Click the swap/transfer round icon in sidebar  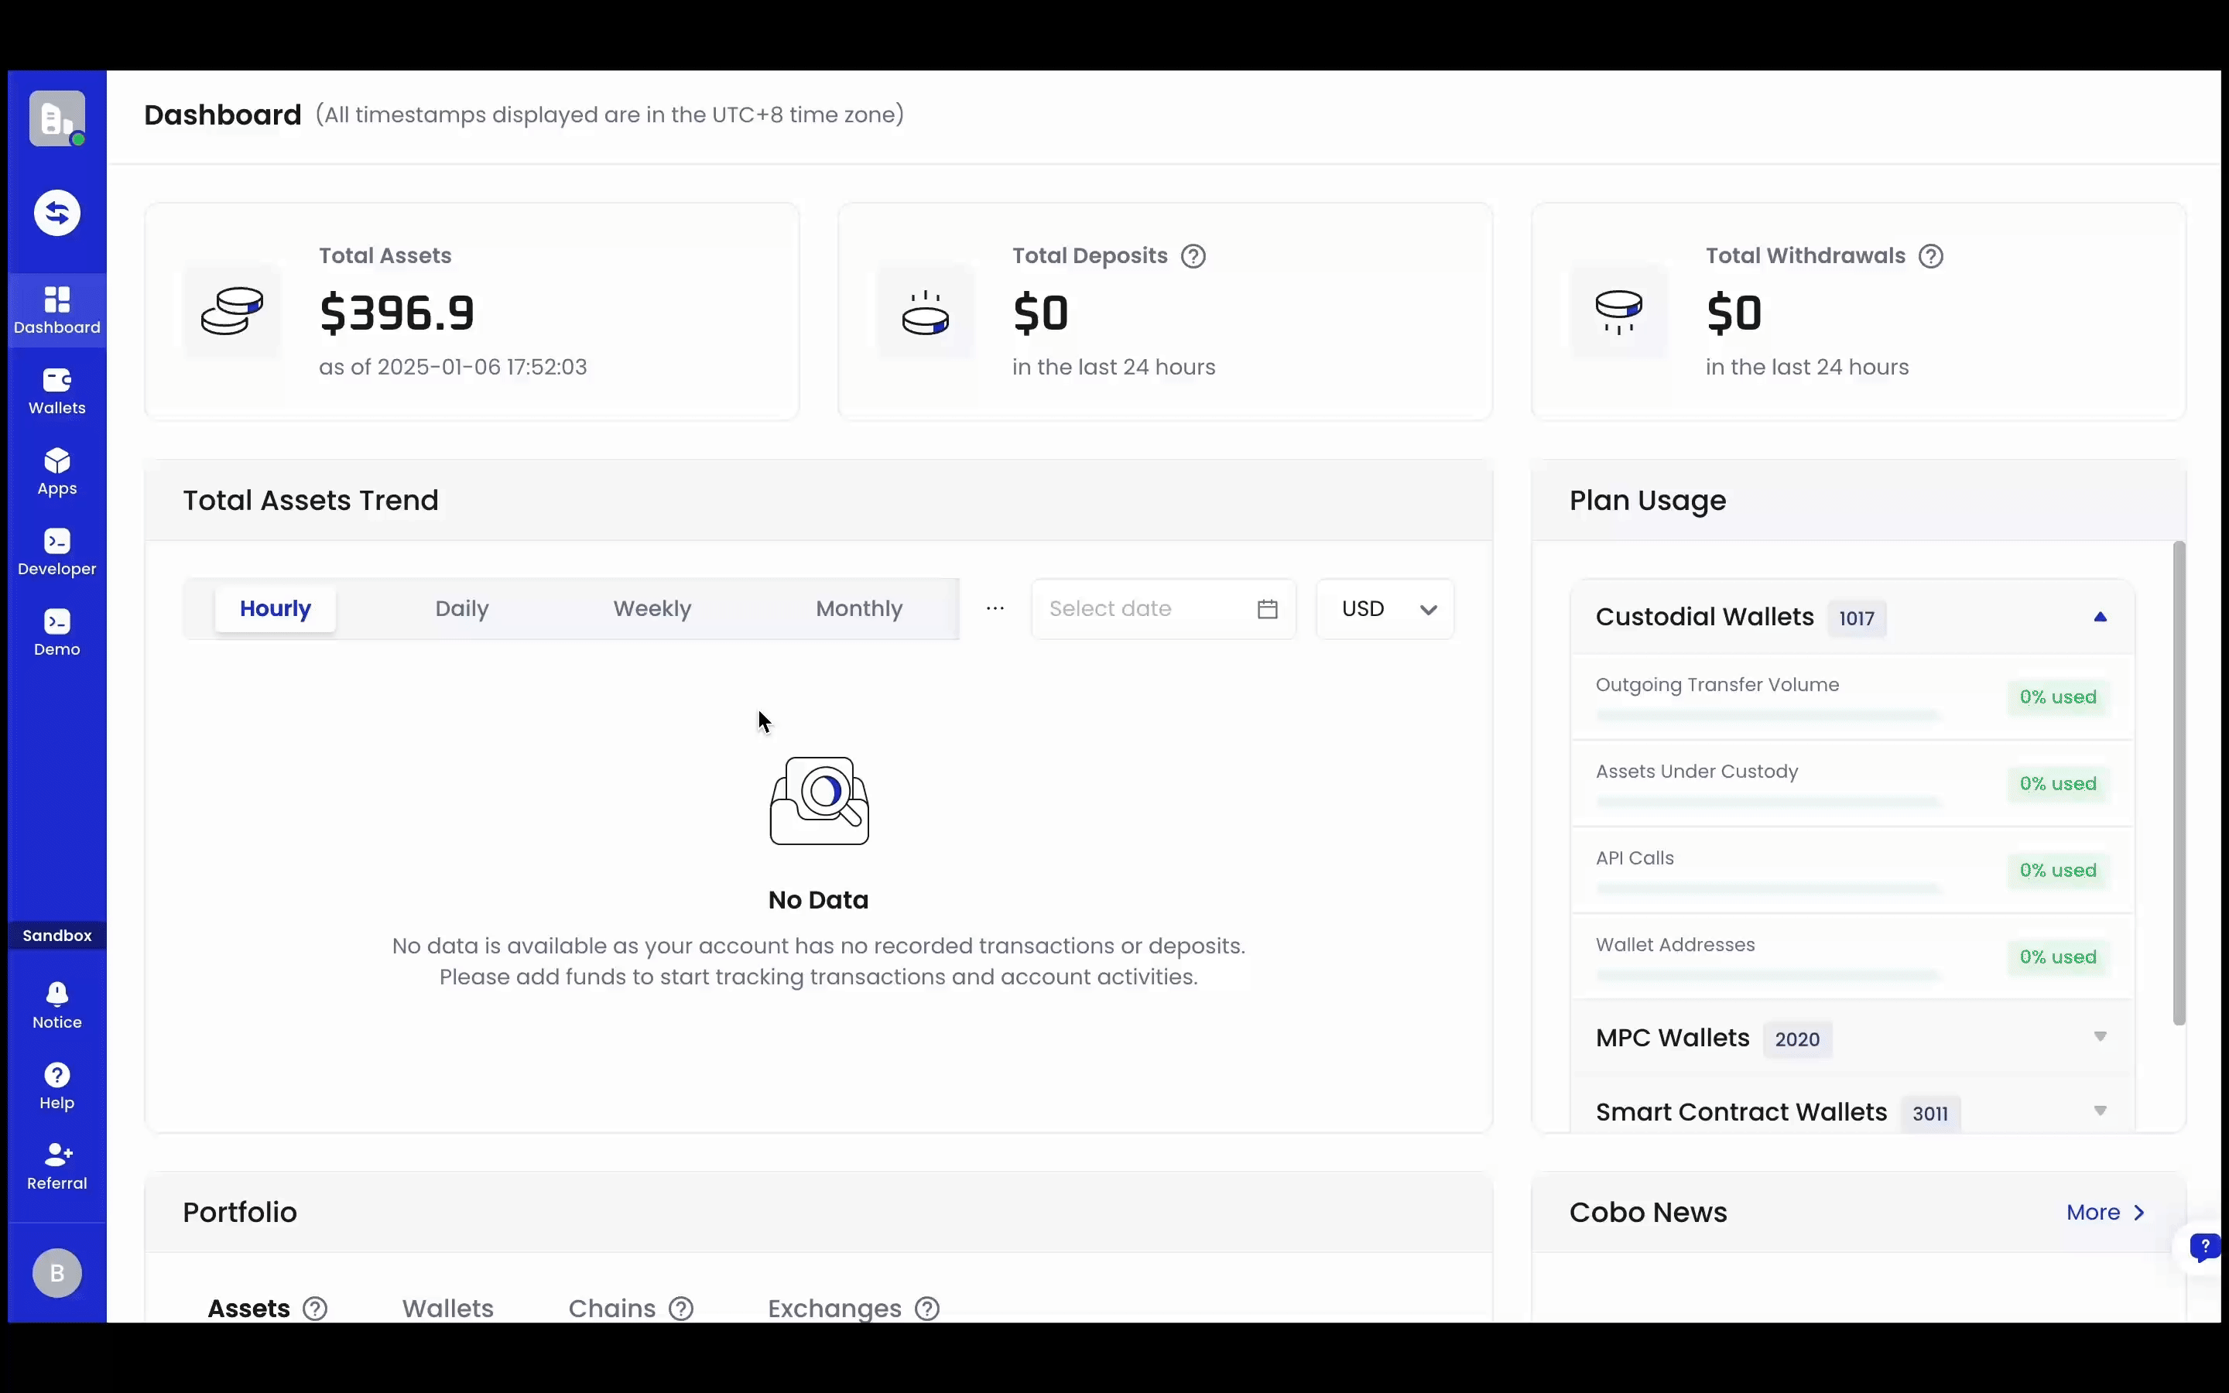tap(57, 213)
